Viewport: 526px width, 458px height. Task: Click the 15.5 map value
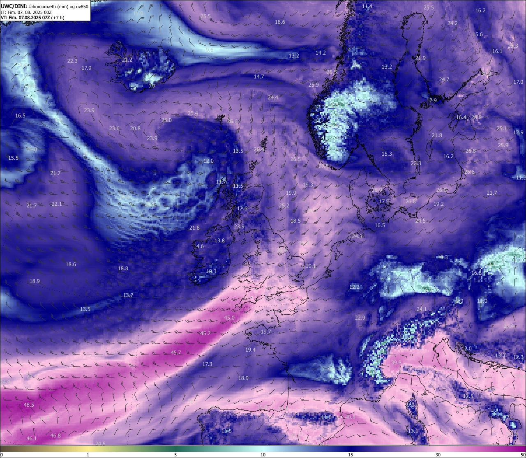click(13, 158)
